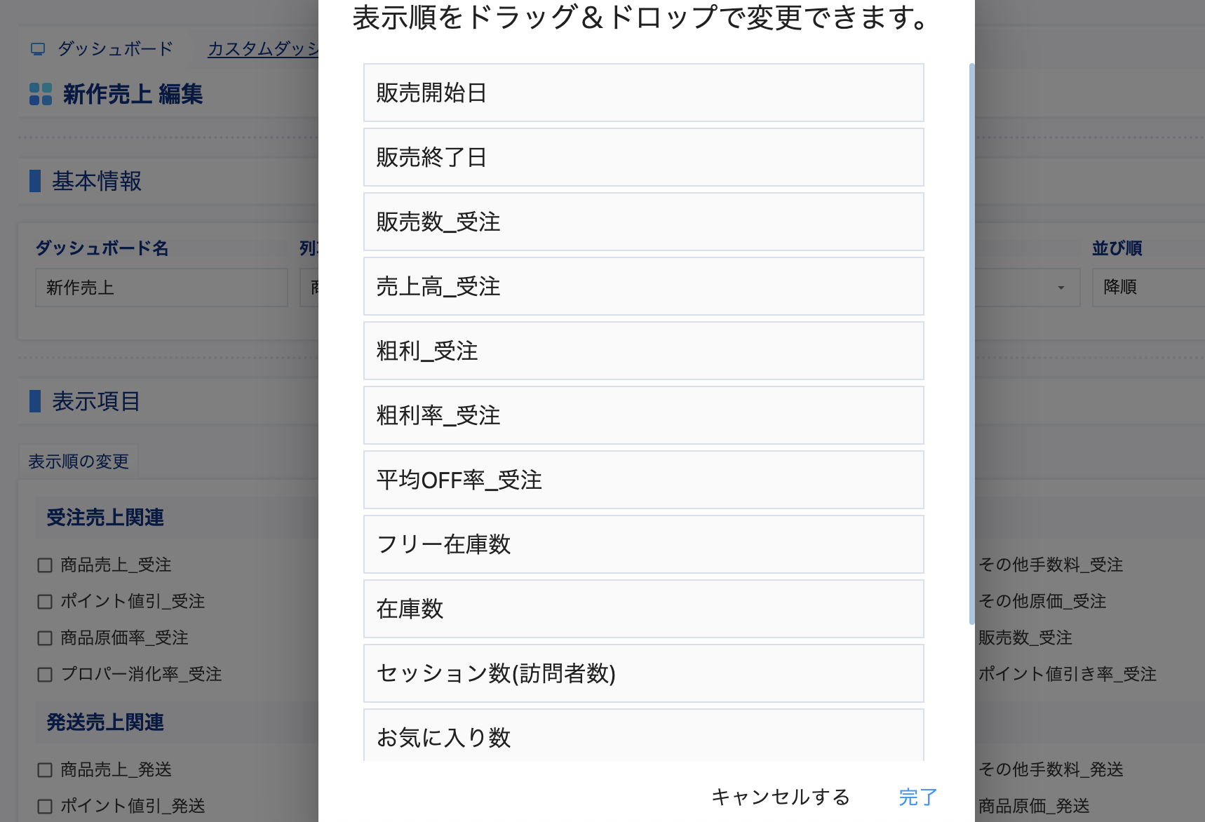Viewport: 1205px width, 822px height.
Task: Click the カスタムダッシュ breadcrumb link
Action: (x=263, y=49)
